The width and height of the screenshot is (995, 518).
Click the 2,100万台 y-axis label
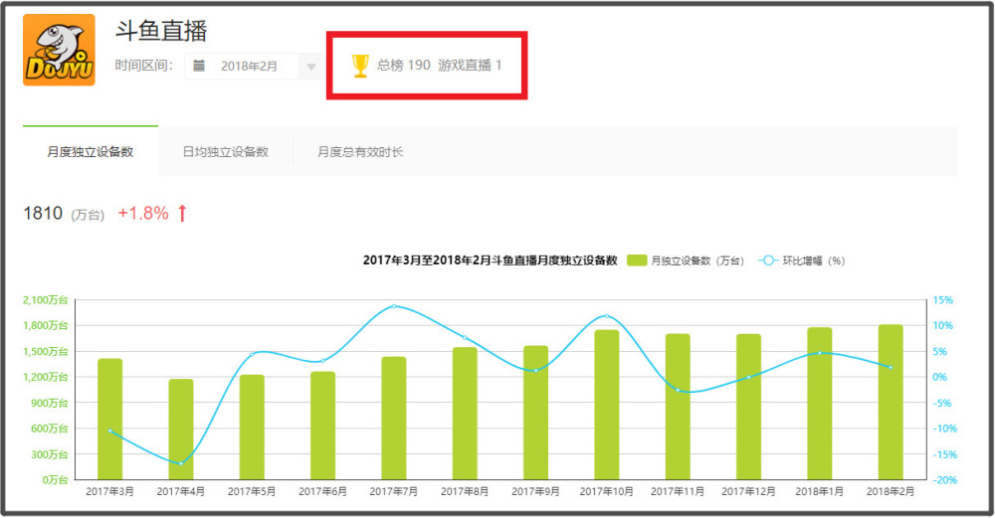tap(46, 300)
